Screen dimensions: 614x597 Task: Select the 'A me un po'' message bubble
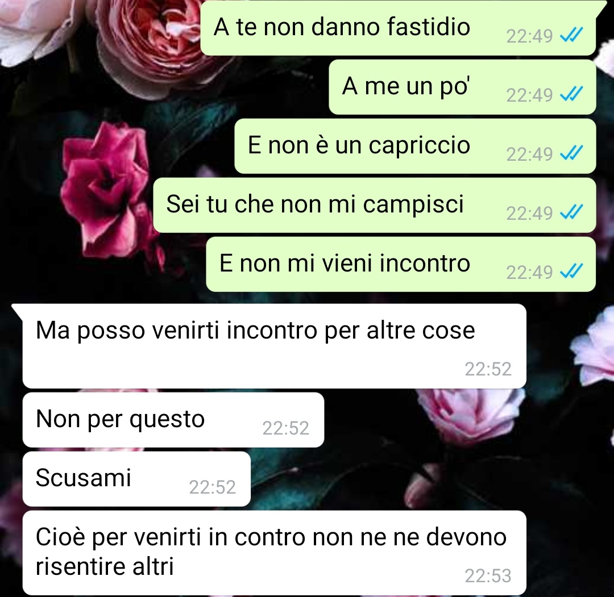click(462, 87)
